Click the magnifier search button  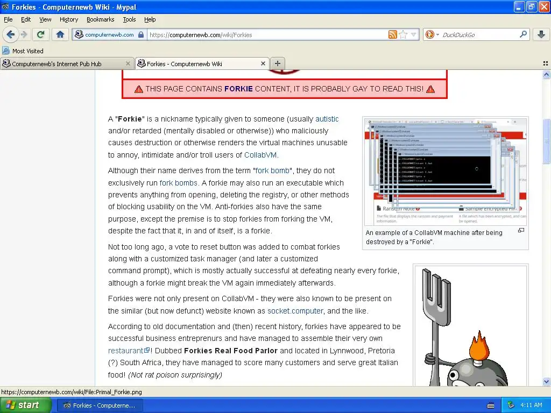(x=523, y=34)
